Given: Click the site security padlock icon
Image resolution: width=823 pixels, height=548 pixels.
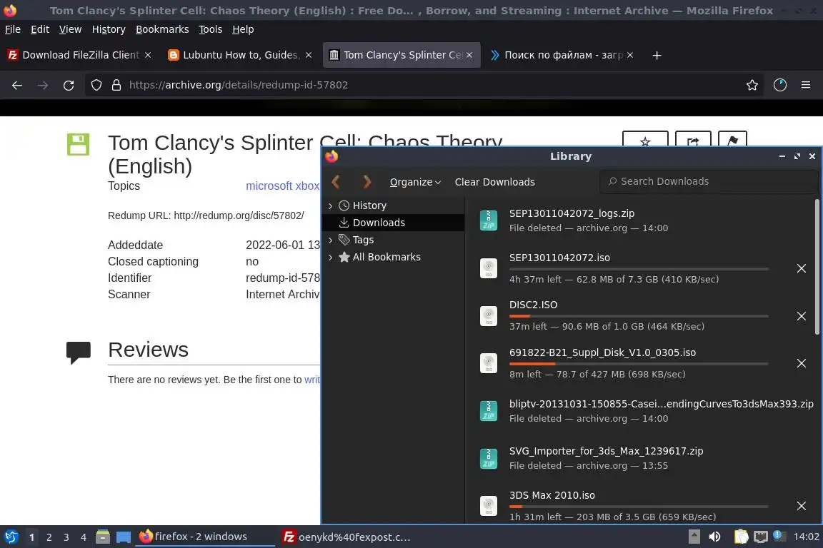Looking at the screenshot, I should coord(116,85).
